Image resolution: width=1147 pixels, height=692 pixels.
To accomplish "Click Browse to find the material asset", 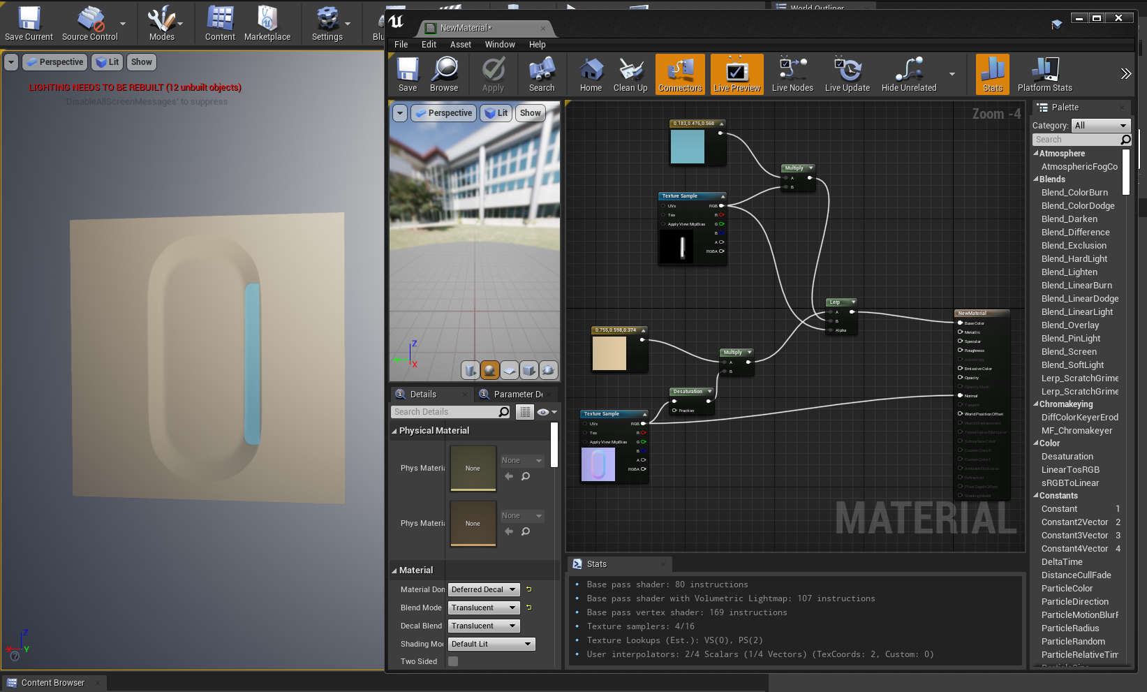I will click(x=444, y=74).
